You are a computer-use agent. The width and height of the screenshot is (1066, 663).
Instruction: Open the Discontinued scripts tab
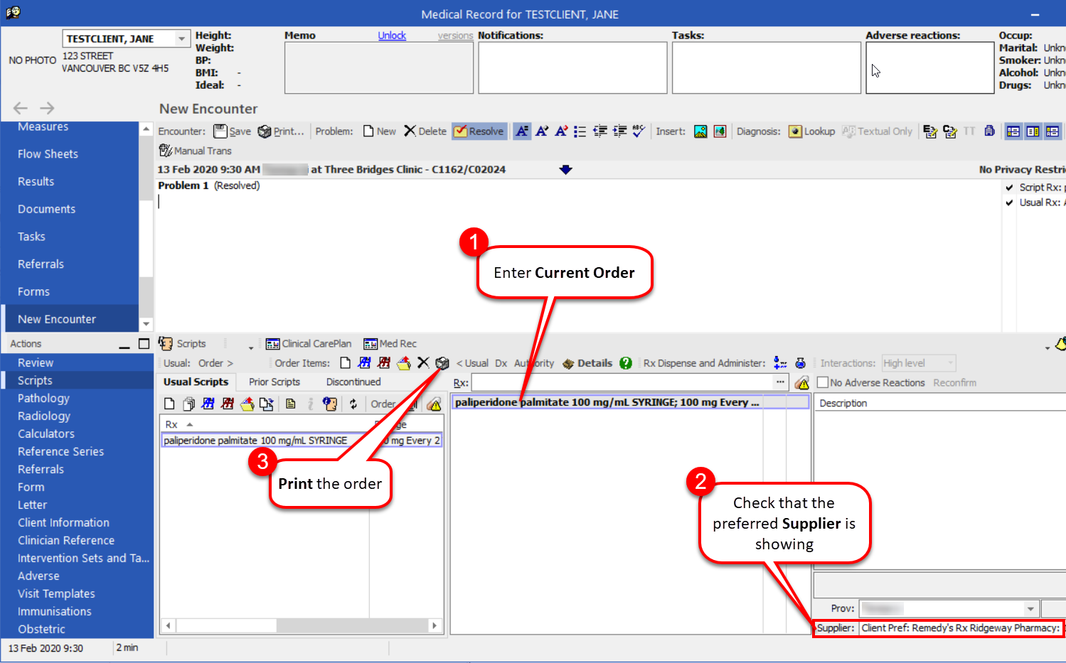pyautogui.click(x=353, y=382)
